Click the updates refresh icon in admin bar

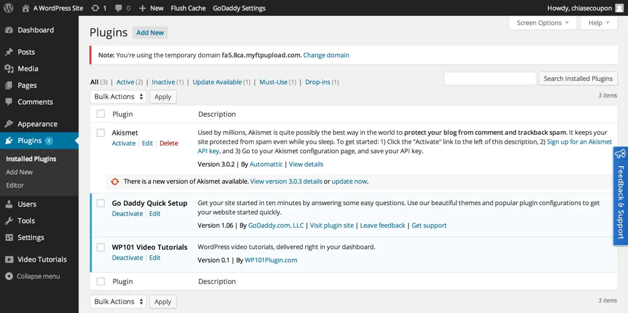[95, 8]
